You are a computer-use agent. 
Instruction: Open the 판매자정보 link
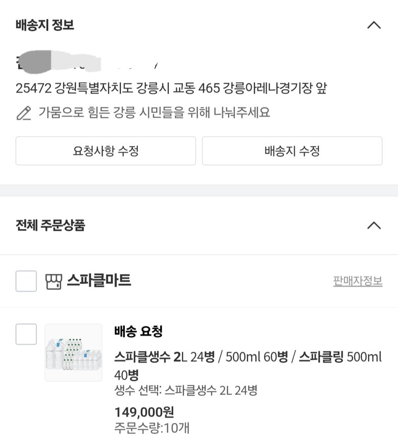click(x=358, y=281)
